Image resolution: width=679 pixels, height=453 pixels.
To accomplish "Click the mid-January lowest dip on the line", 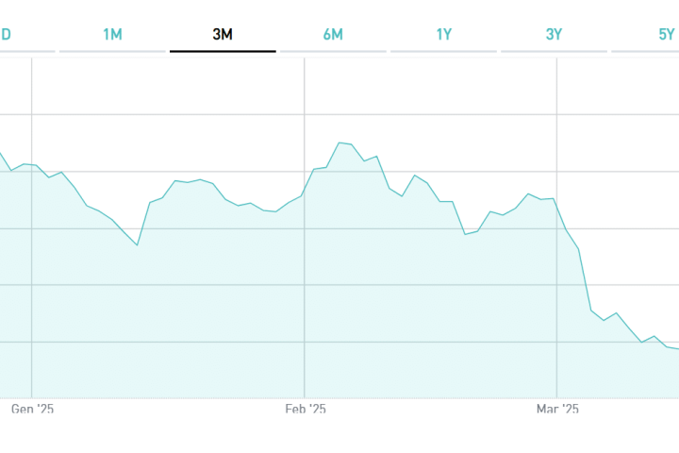I will click(x=138, y=245).
